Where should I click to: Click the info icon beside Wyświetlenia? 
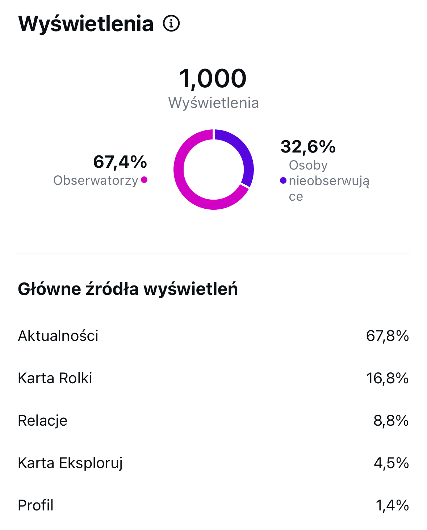(171, 24)
